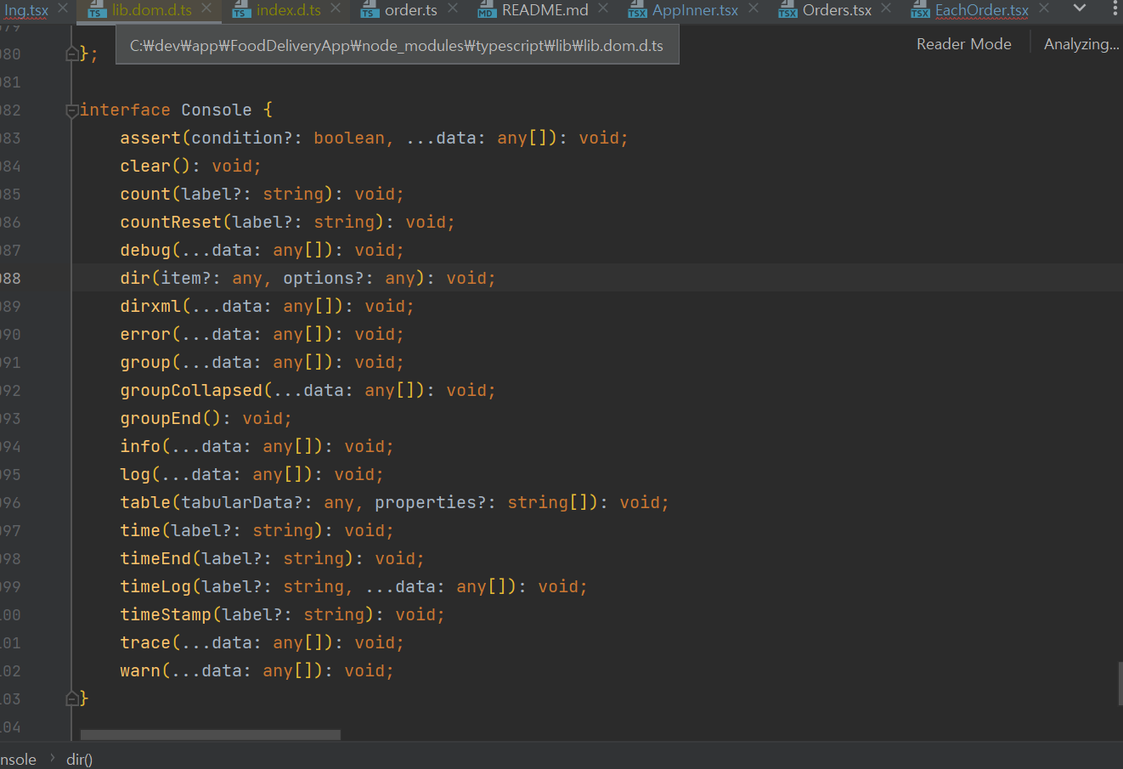1123x769 pixels.
Task: Click the timeLog method name
Action: click(x=155, y=587)
